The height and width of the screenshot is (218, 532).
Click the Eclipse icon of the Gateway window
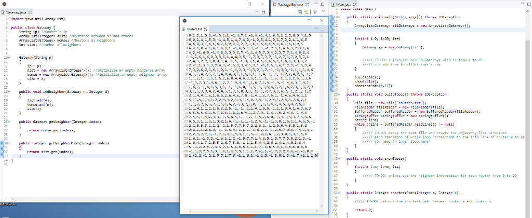point(4,4)
